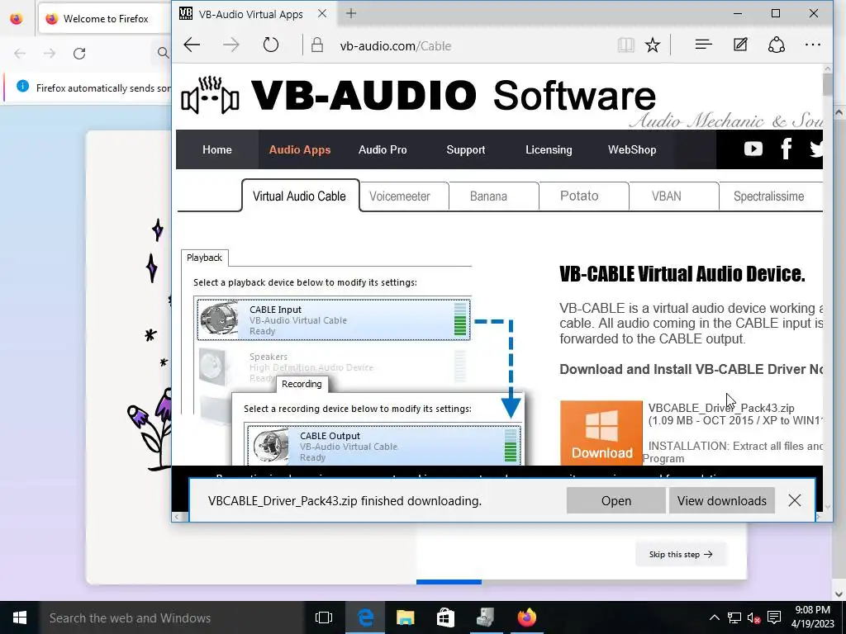Select the Virtual Audio Cable tab
Screen dimensions: 846x634
300,196
